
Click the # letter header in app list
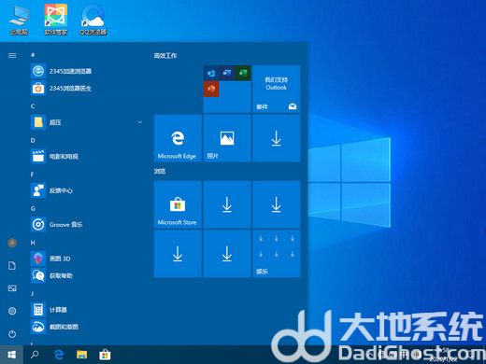(x=33, y=55)
